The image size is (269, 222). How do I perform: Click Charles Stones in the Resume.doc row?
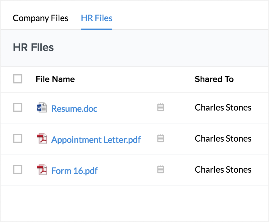click(x=223, y=108)
